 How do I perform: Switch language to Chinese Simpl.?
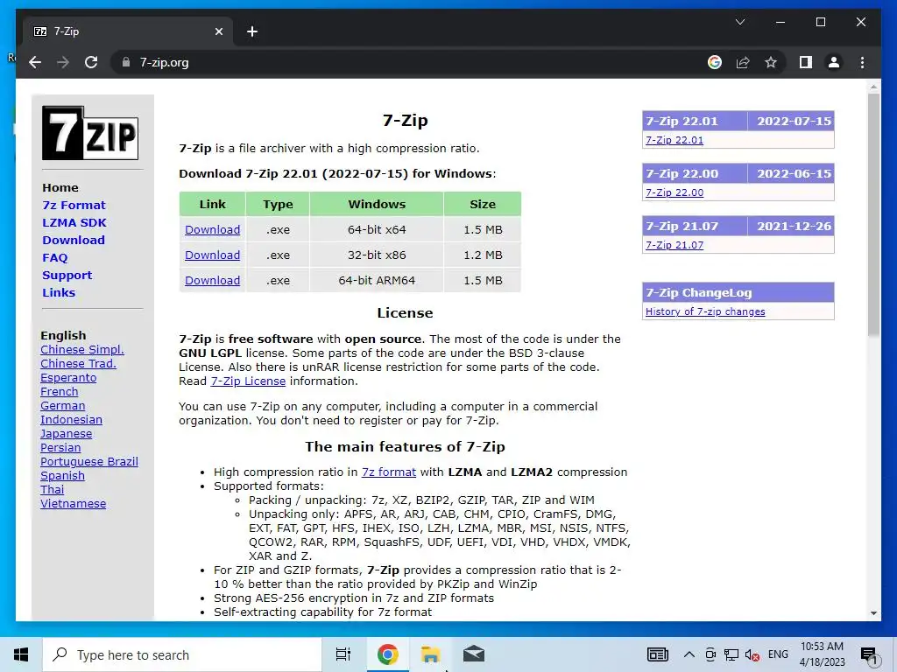81,350
